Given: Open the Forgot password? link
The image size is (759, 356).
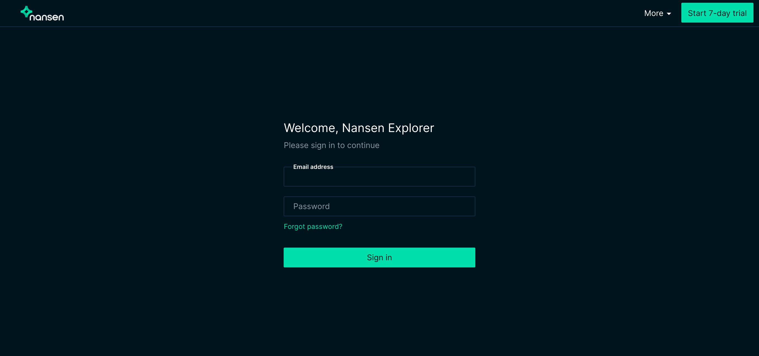Looking at the screenshot, I should pos(313,226).
